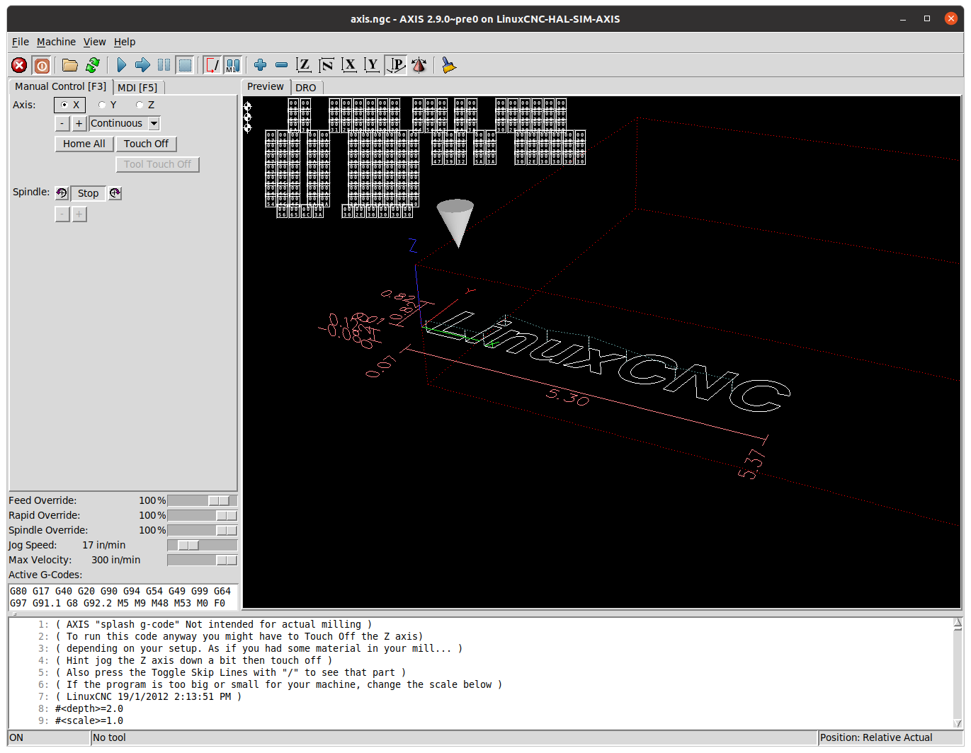Switch to Z view icon

pyautogui.click(x=304, y=65)
